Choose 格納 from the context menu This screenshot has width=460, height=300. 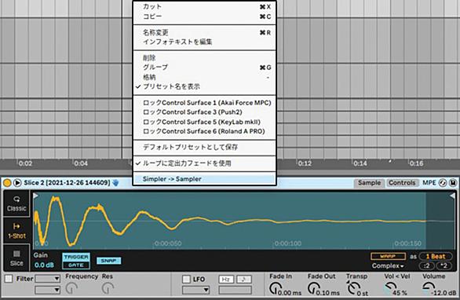[x=204, y=77]
